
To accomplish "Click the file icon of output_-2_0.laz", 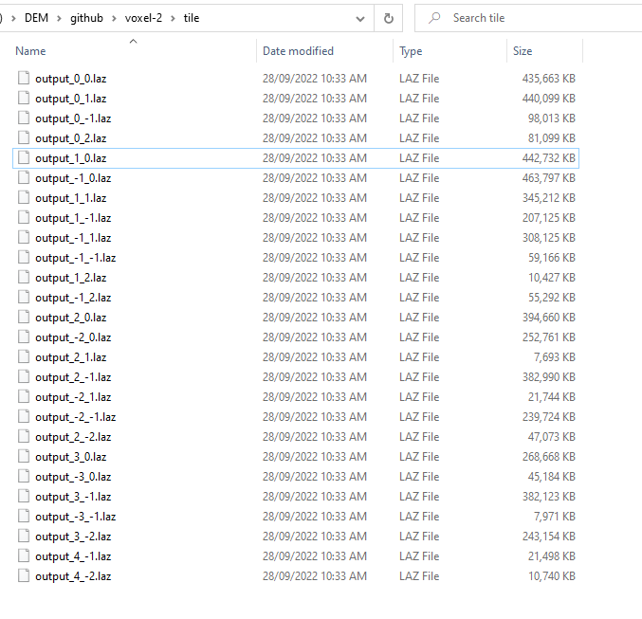I will coord(24,337).
